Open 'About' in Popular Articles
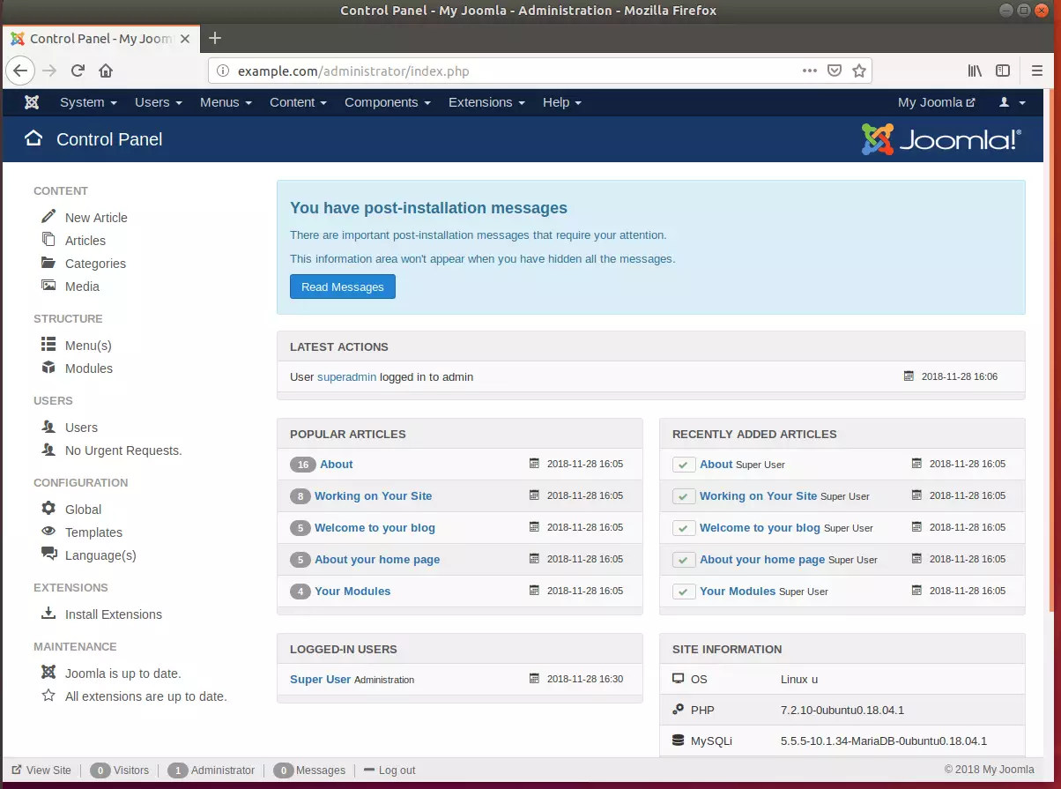Image resolution: width=1061 pixels, height=789 pixels. 337,464
